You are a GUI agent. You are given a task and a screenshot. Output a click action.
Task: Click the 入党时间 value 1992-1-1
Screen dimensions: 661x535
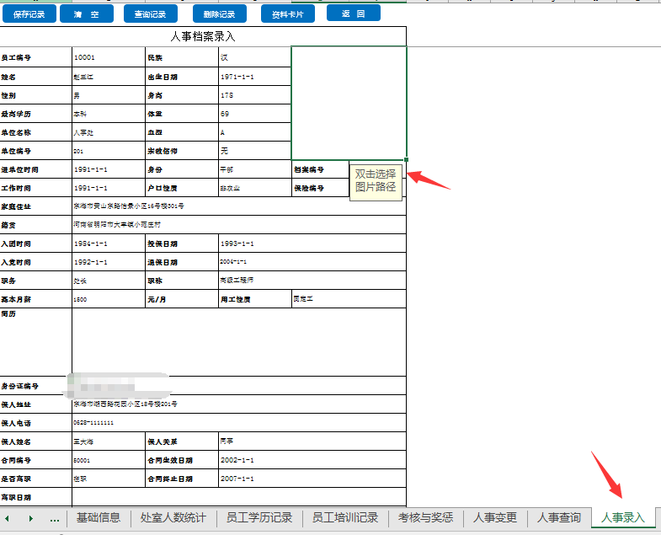(109, 262)
